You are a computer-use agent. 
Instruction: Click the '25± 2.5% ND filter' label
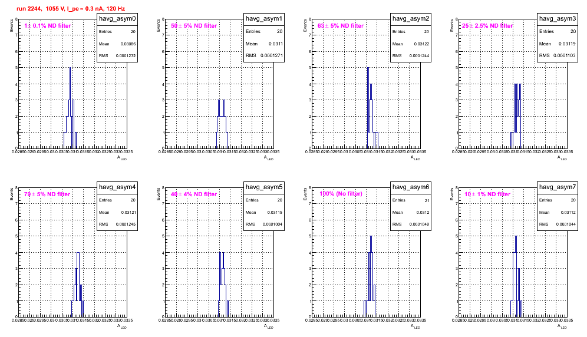pos(487,25)
